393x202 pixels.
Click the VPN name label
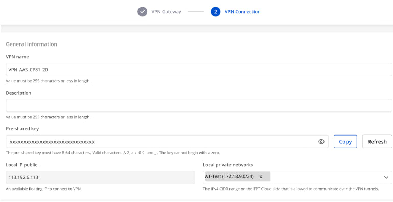pyautogui.click(x=17, y=57)
